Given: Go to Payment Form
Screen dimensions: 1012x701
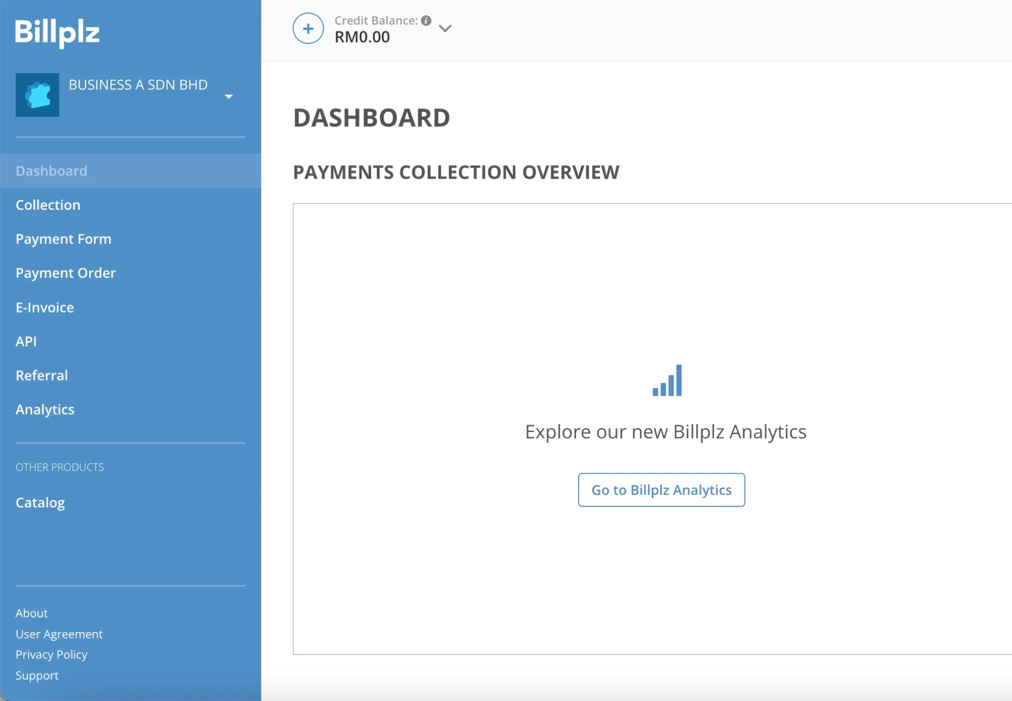Looking at the screenshot, I should point(130,239).
